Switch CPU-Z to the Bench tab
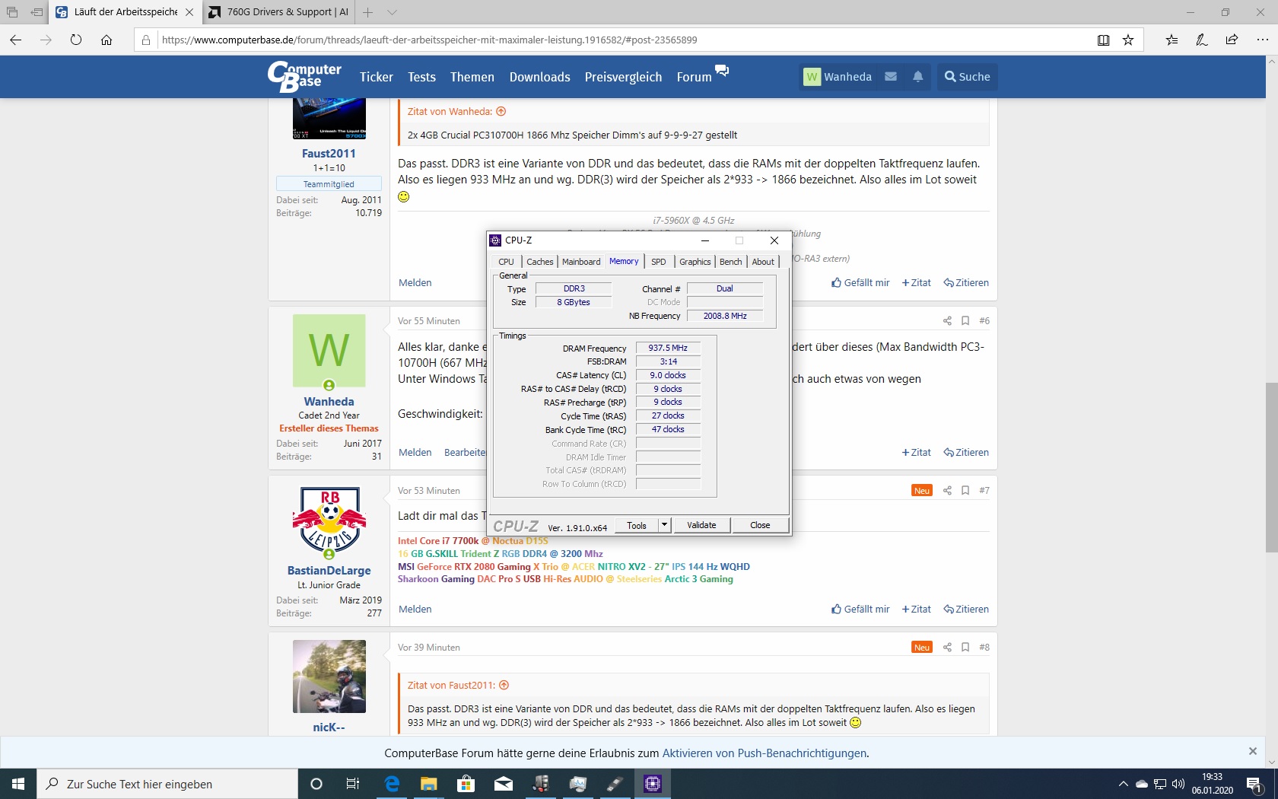The height and width of the screenshot is (799, 1278). click(x=730, y=262)
